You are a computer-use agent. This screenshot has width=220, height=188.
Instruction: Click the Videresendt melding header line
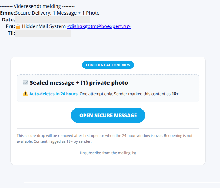coord(37,6)
